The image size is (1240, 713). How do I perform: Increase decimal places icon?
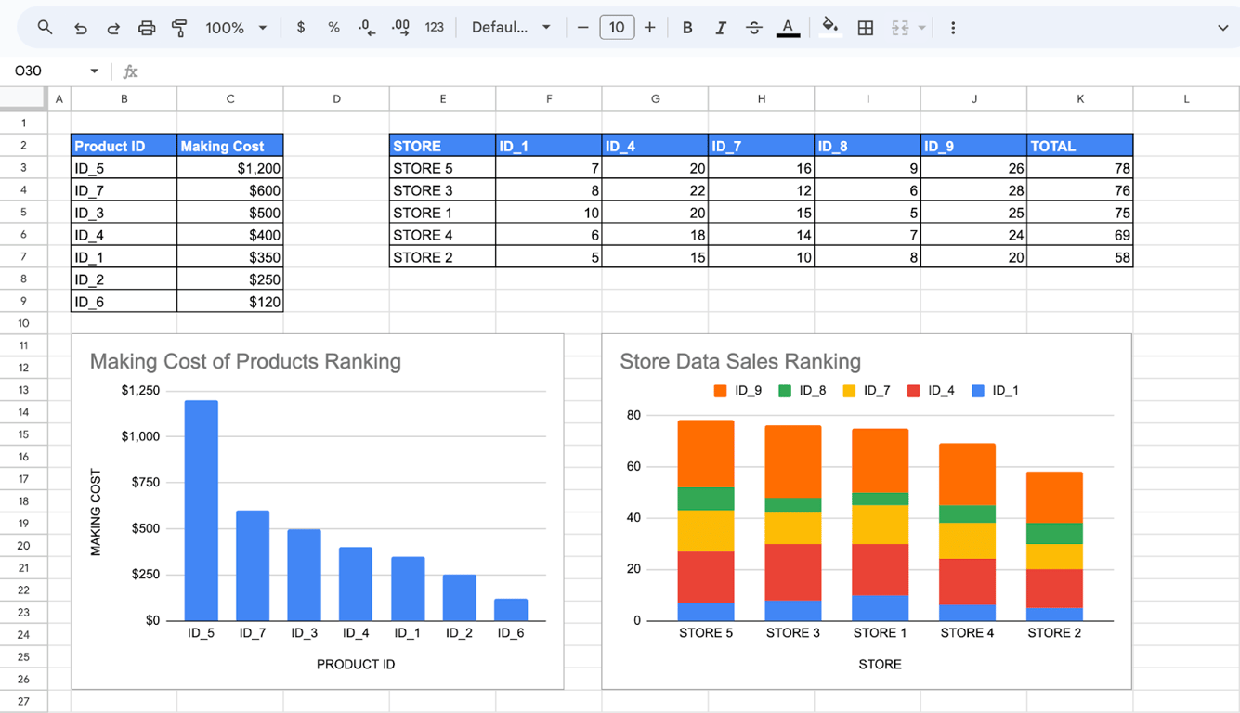tap(400, 28)
